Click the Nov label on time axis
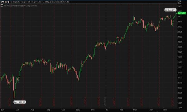Viewport: 187px width, 112px height. tap(78, 110)
